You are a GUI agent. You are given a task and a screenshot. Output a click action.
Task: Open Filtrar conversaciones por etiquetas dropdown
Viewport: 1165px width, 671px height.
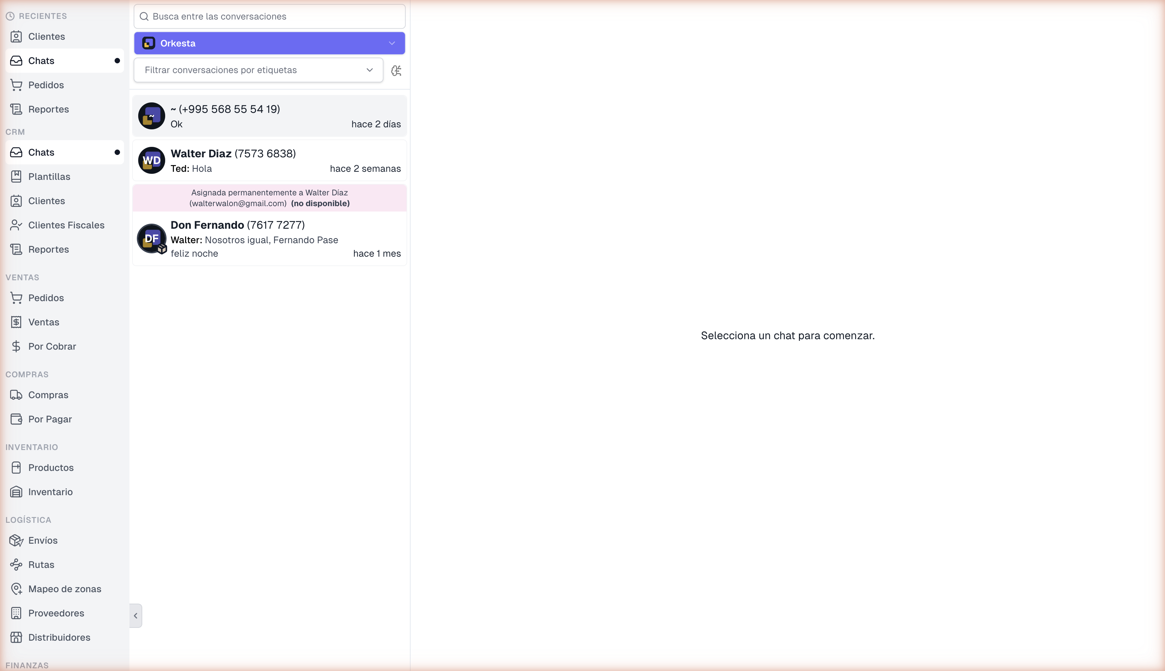258,70
